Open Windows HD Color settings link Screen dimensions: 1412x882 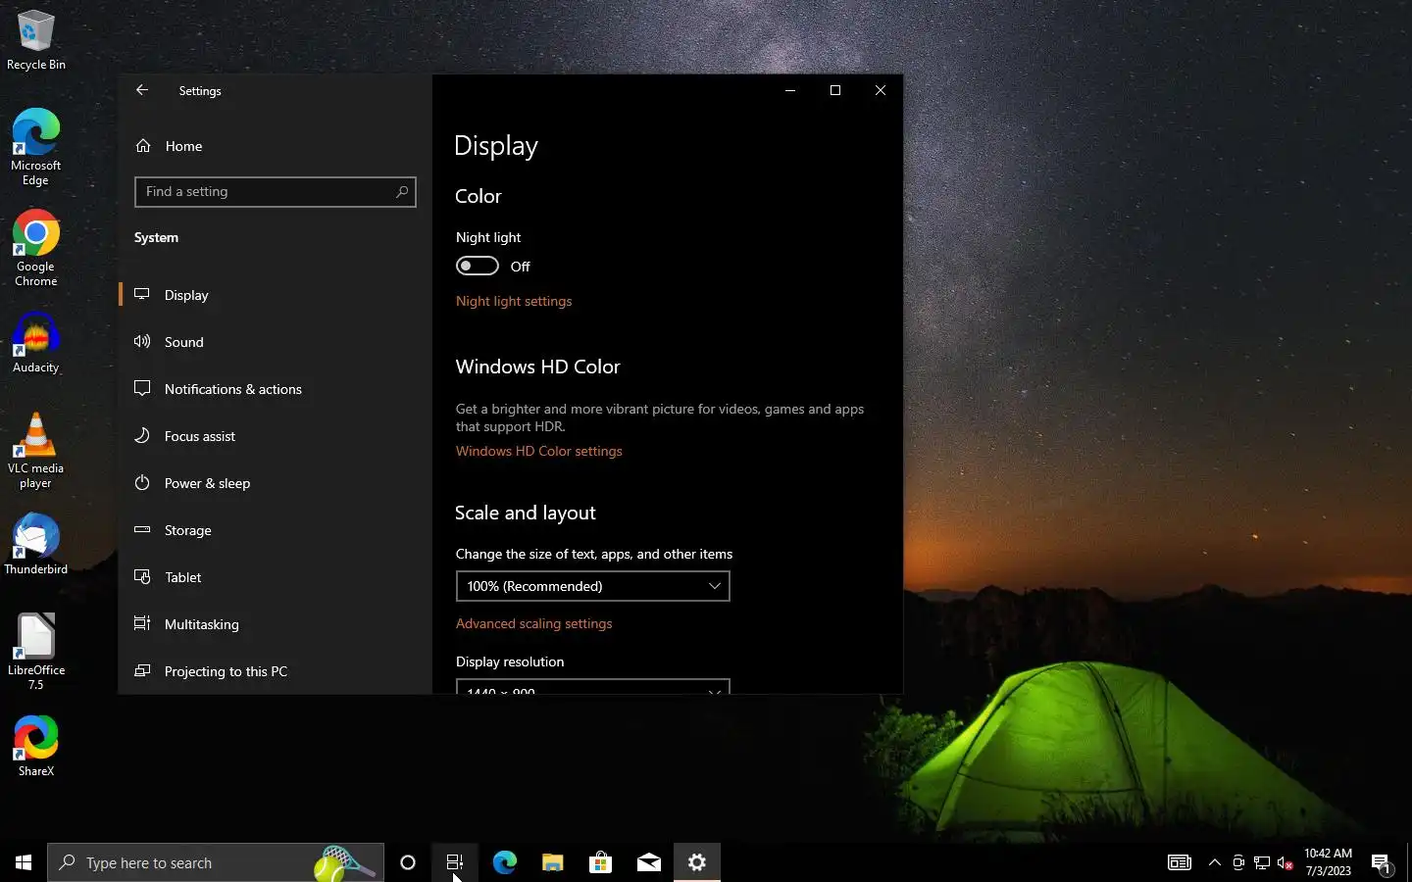538,451
